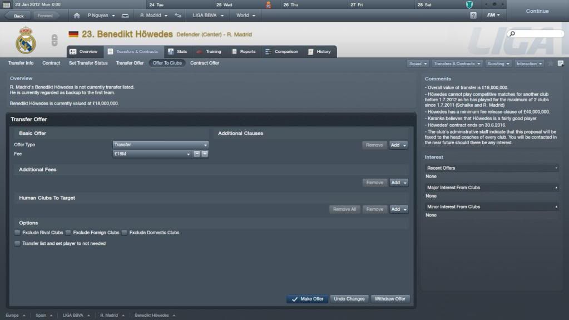This screenshot has height=320, width=569.
Task: Click the match fixture icon on Wednesday
Action: click(x=268, y=4)
